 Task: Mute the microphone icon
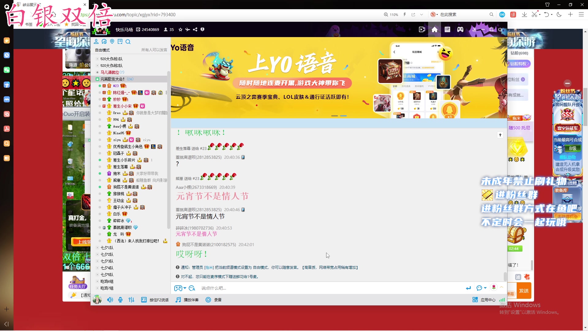click(120, 299)
